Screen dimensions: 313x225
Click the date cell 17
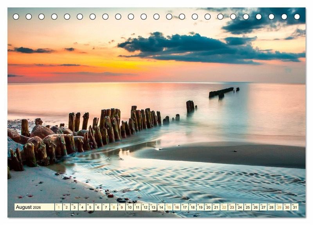coord(185,207)
